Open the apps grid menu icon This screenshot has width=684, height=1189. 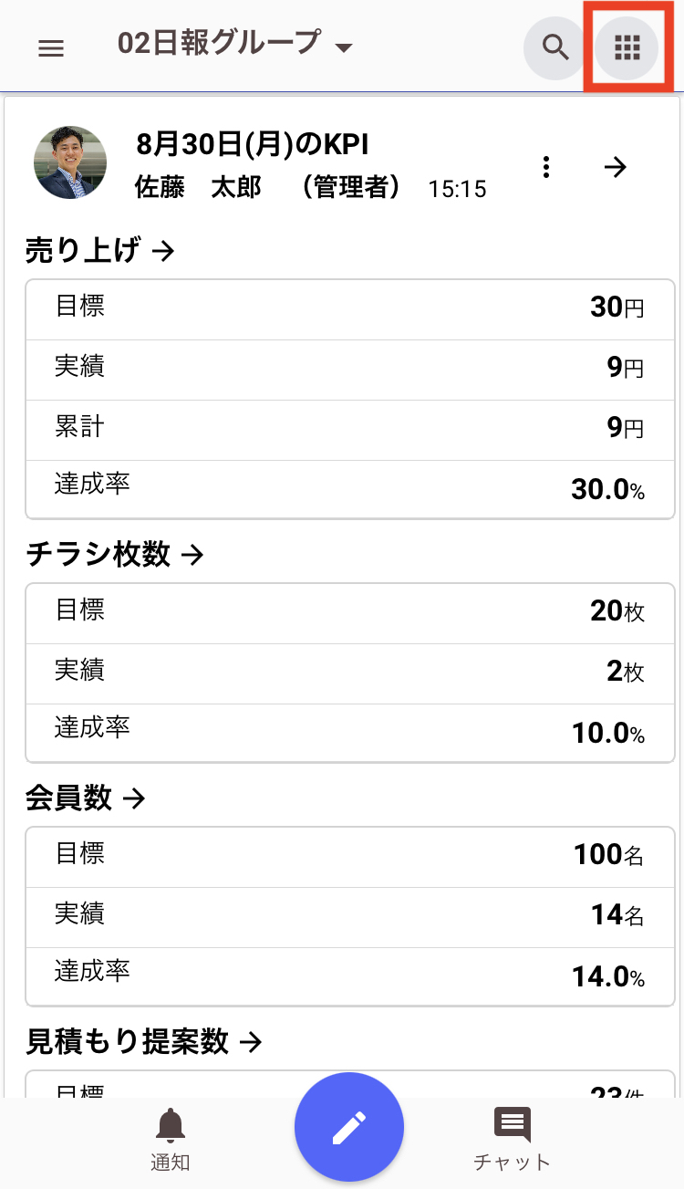coord(627,46)
